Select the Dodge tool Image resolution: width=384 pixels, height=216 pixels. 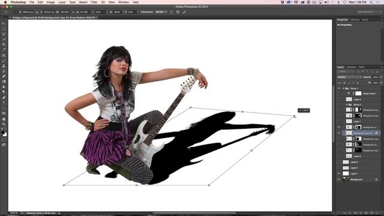[4, 92]
